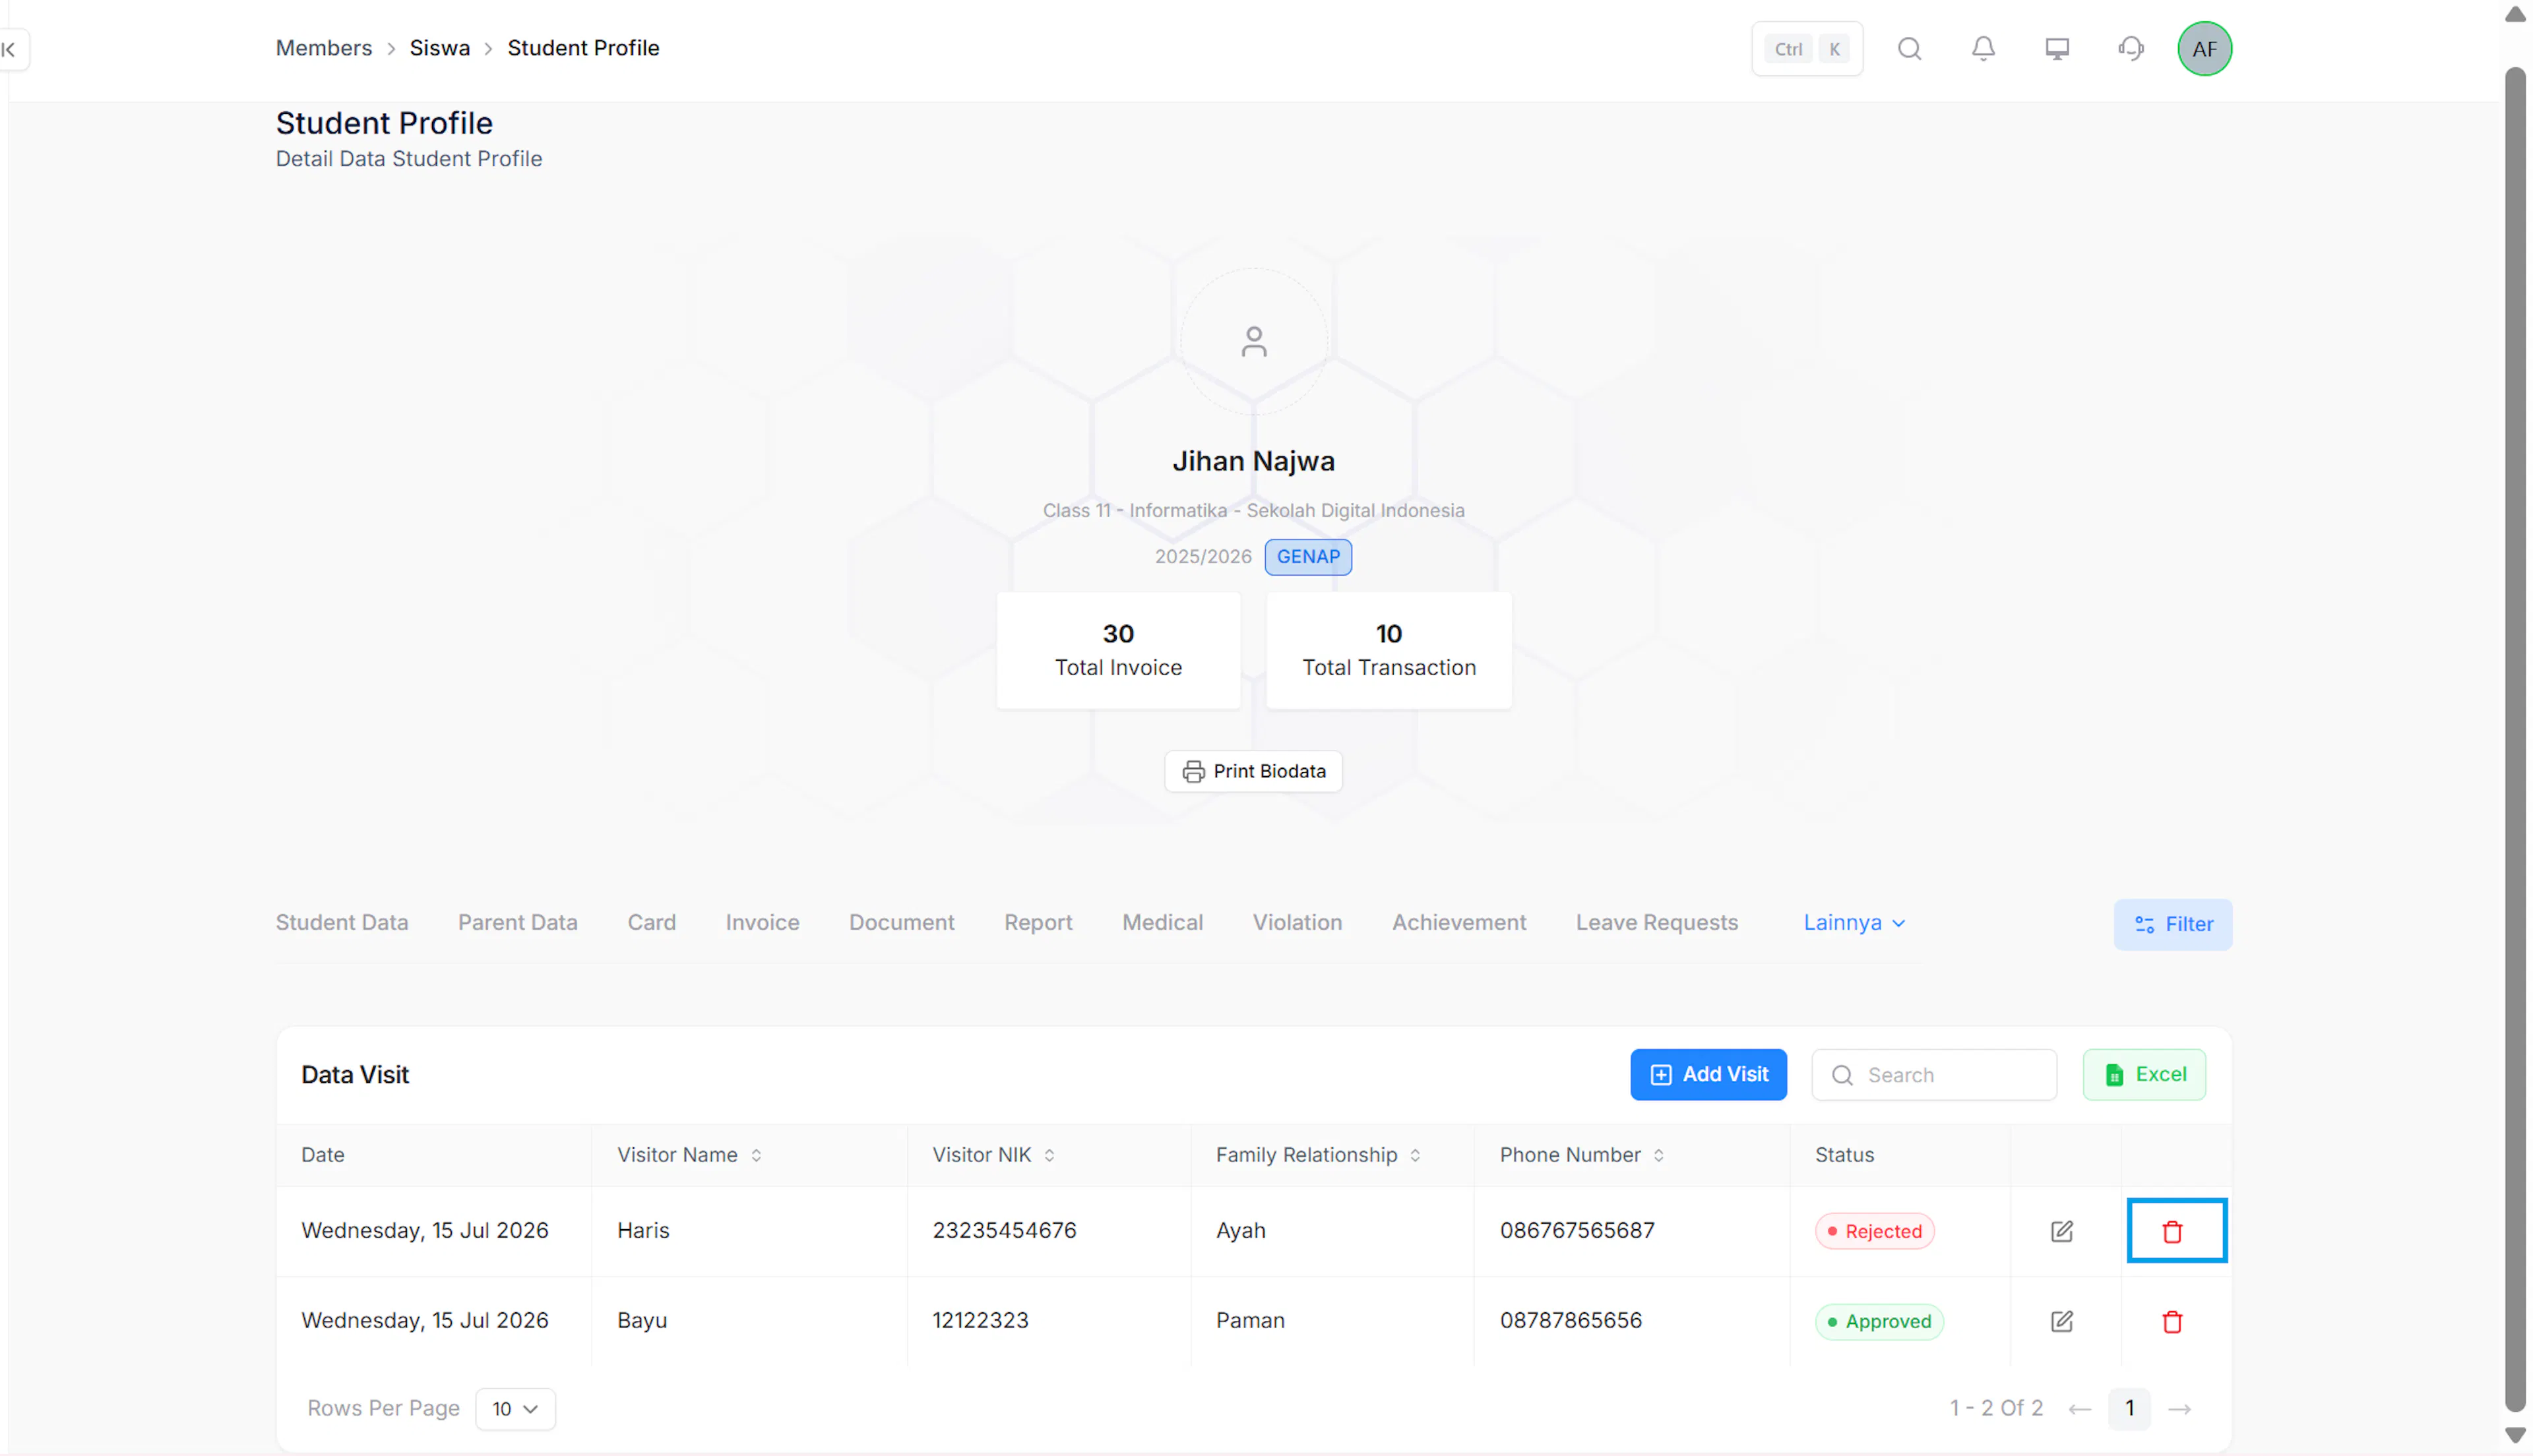The height and width of the screenshot is (1456, 2533).
Task: Open the search magnifier icon in header
Action: [1909, 49]
